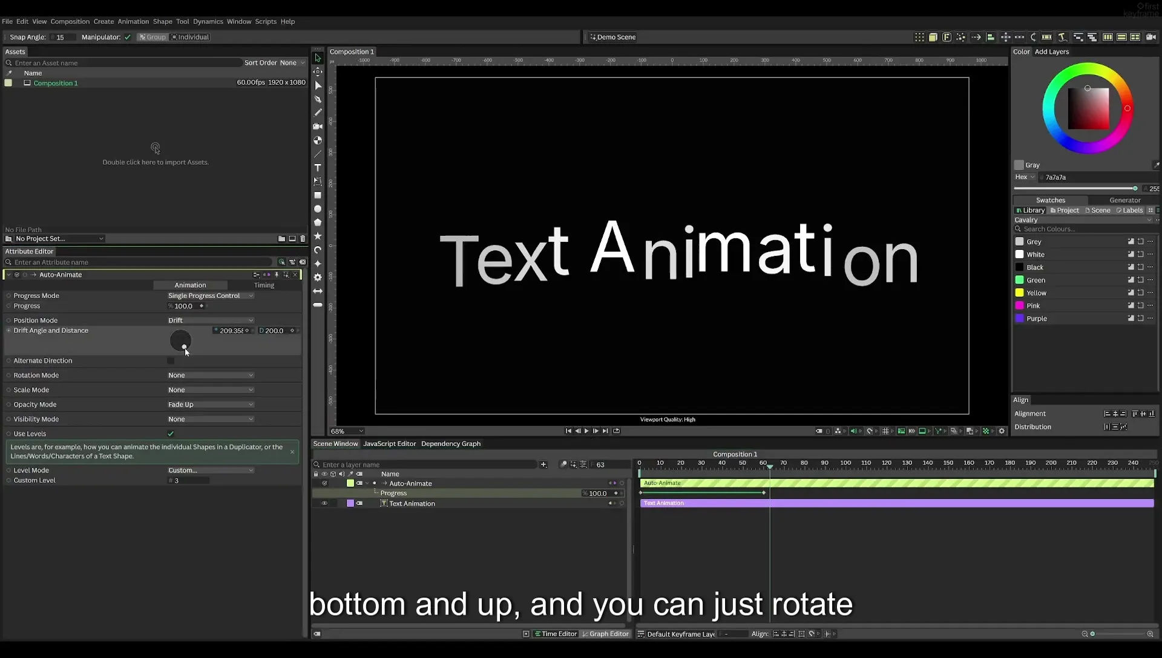Open viewport settings gear icon
This screenshot has height=658, width=1162.
(1002, 431)
